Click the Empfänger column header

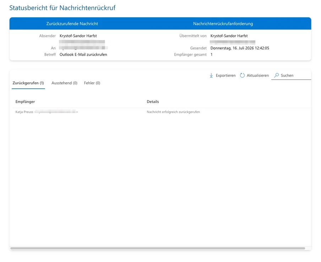coord(25,101)
